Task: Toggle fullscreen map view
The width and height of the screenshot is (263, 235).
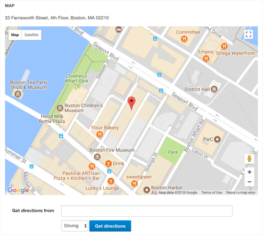Action: click(x=249, y=34)
